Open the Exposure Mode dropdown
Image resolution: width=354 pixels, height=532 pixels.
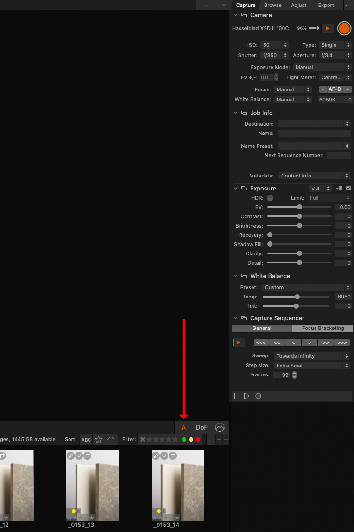(x=322, y=67)
